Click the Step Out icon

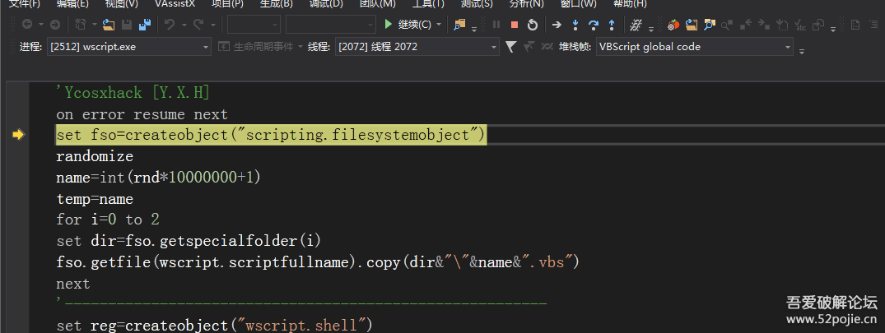tap(611, 24)
